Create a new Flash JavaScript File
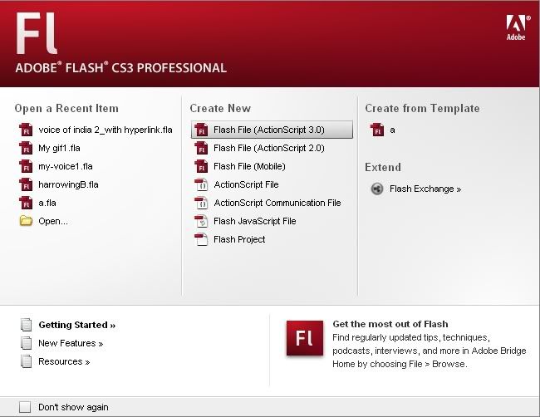Image resolution: width=540 pixels, height=417 pixels. point(255,221)
